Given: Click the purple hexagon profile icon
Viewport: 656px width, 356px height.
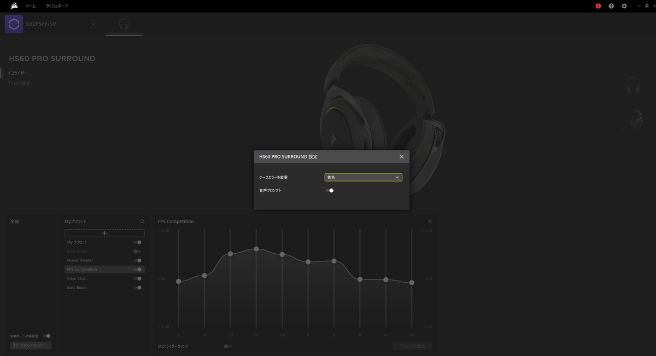Looking at the screenshot, I should tap(14, 24).
